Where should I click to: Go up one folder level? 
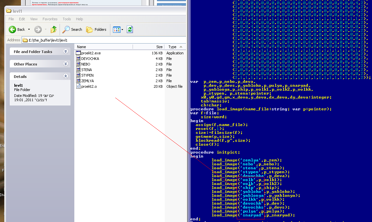coord(54,29)
